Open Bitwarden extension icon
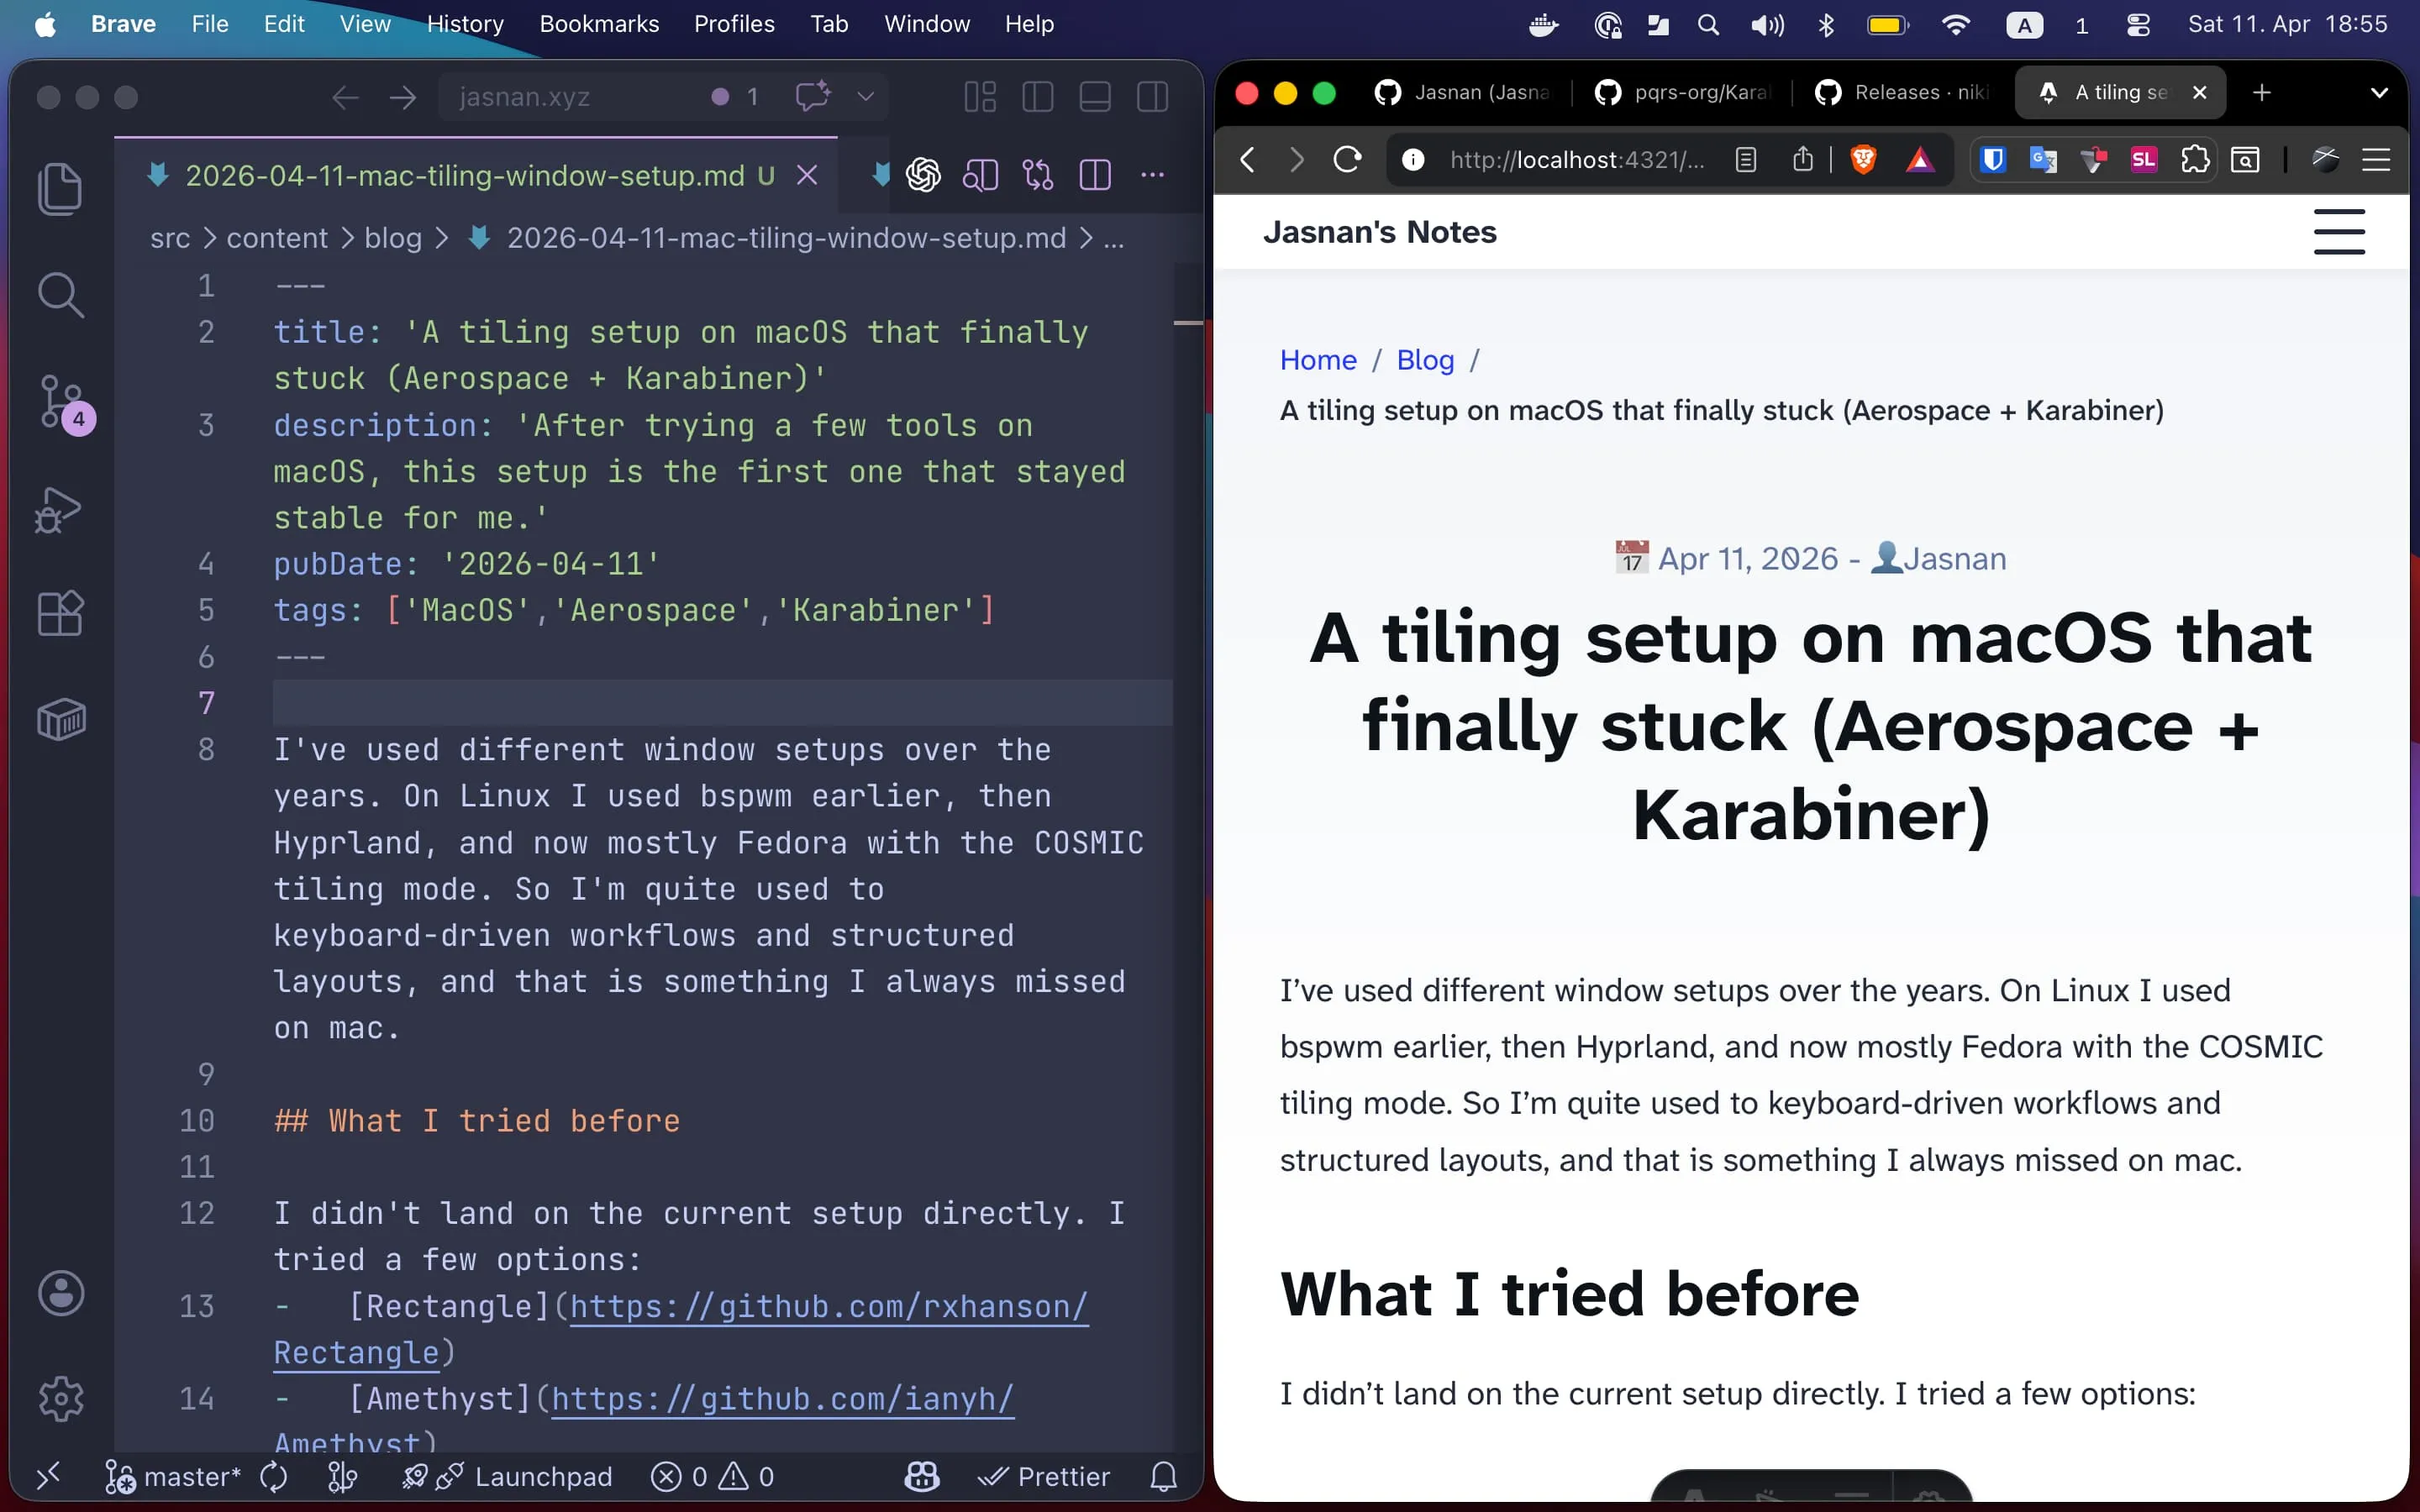The image size is (2420, 1512). (x=1992, y=160)
